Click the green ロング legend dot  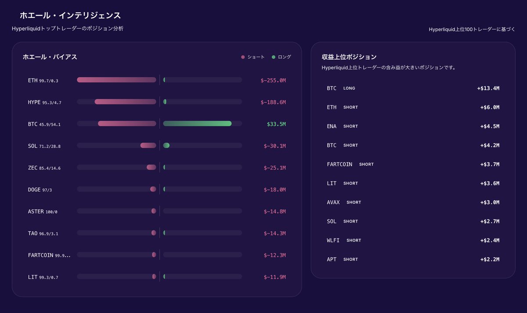coord(274,57)
